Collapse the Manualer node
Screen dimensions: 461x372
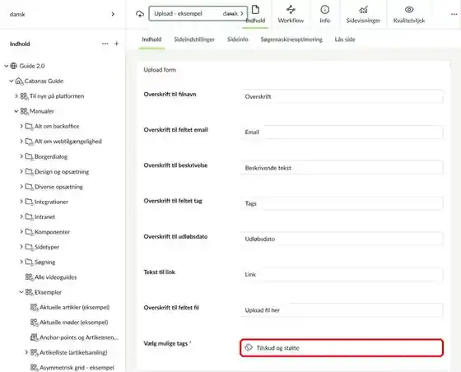pos(16,111)
